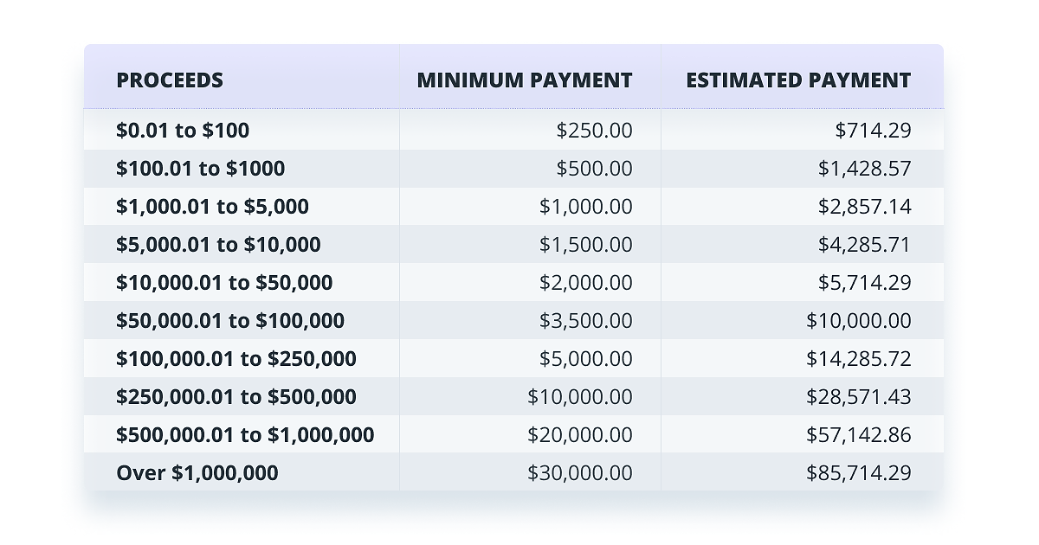Select the $10,000.01 to $50,000 row label
The image size is (1039, 545).
tap(224, 283)
